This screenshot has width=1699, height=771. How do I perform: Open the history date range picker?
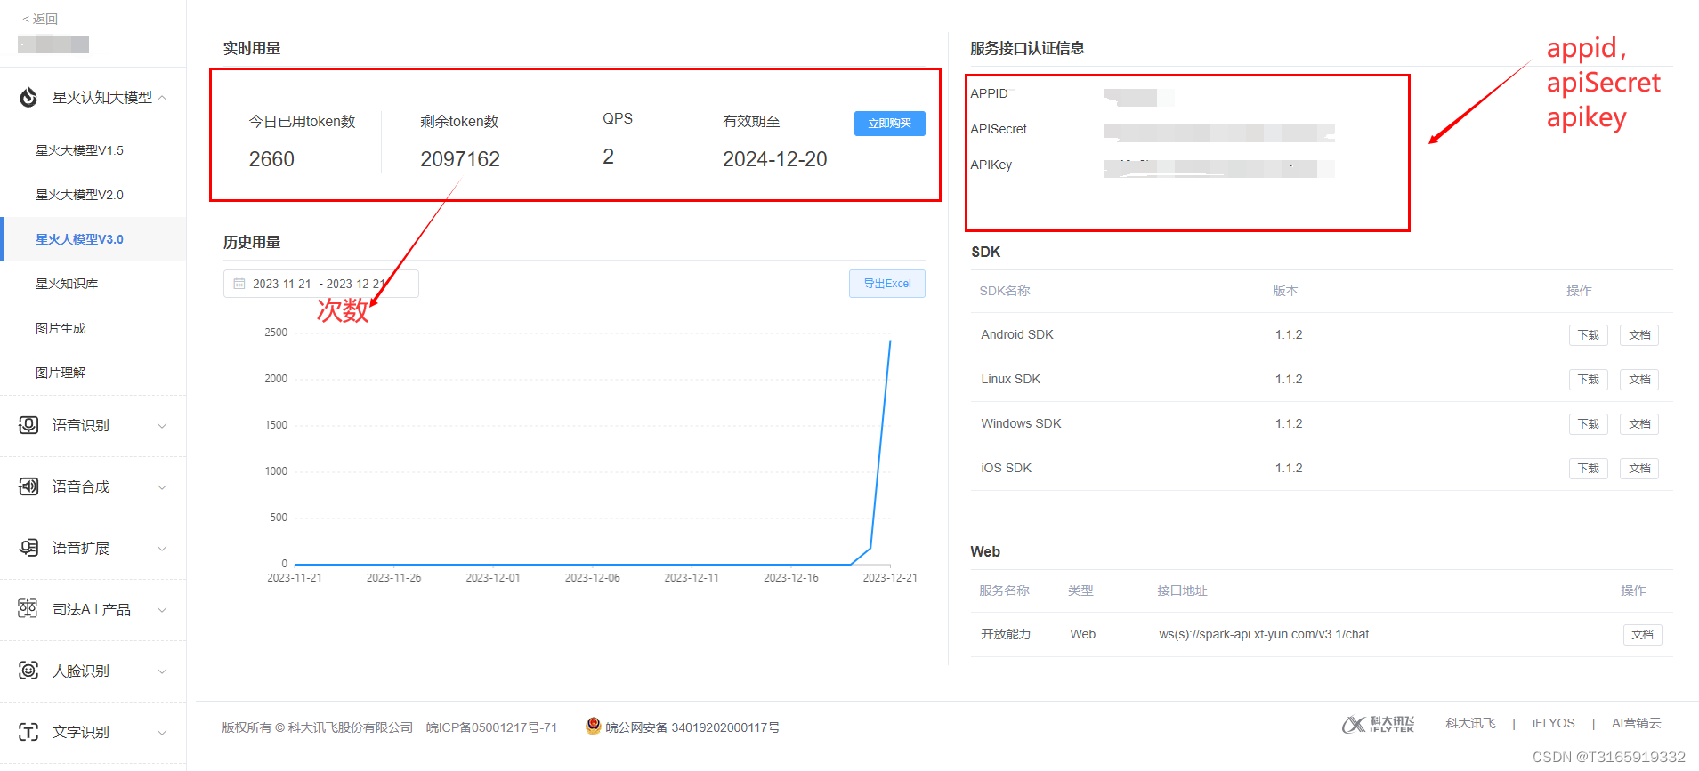pyautogui.click(x=320, y=284)
